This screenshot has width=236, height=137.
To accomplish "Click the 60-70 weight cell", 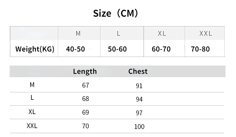I will [x=161, y=49].
